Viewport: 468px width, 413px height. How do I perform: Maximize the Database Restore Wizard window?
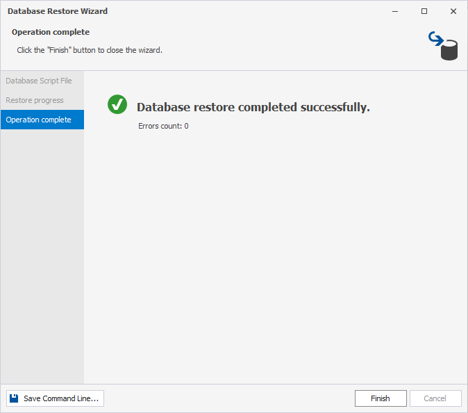click(424, 11)
